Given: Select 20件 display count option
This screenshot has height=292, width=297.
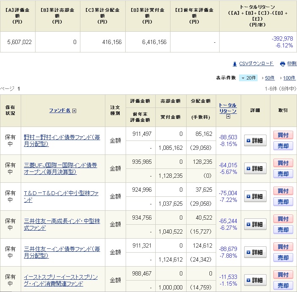Looking at the screenshot, I should point(248,78).
